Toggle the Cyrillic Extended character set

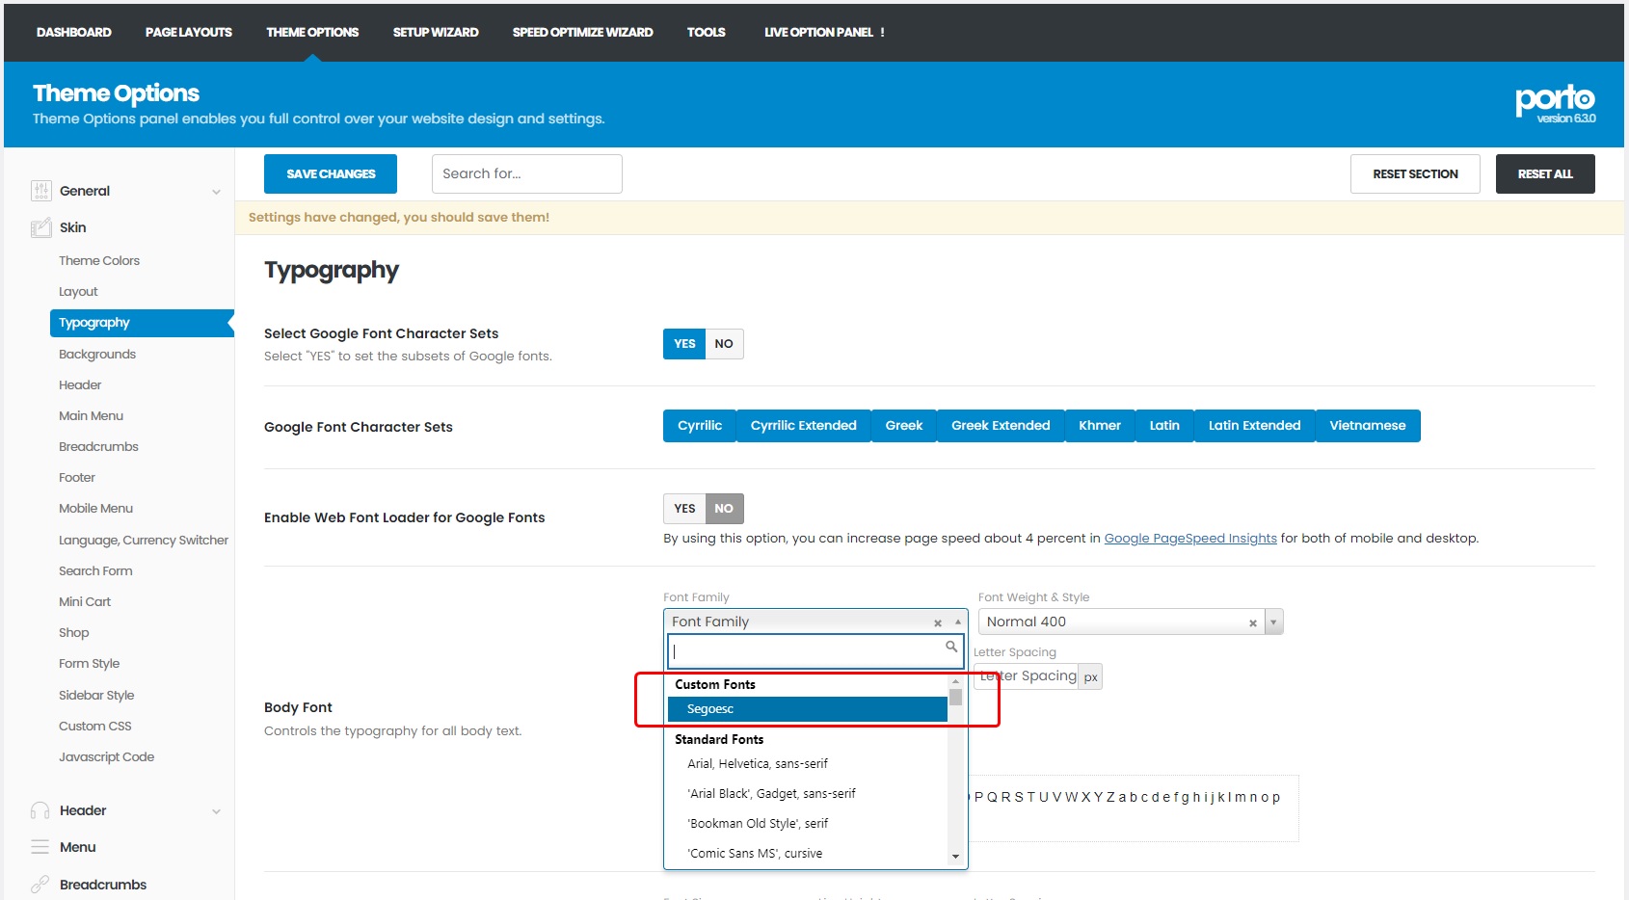click(803, 426)
